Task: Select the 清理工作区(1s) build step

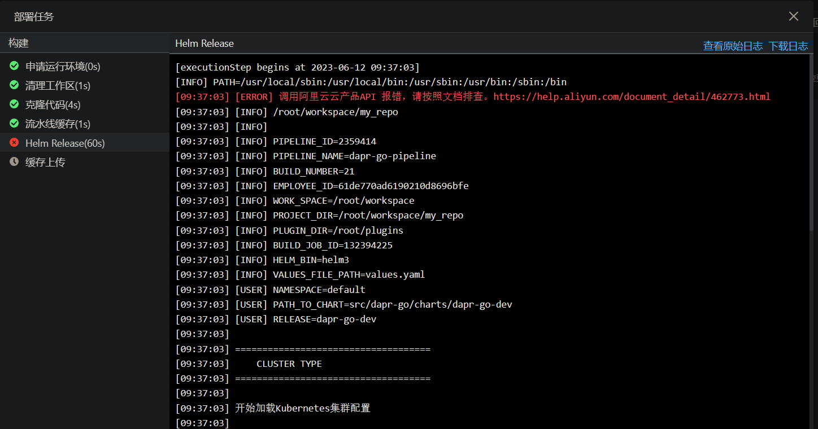Action: tap(58, 86)
